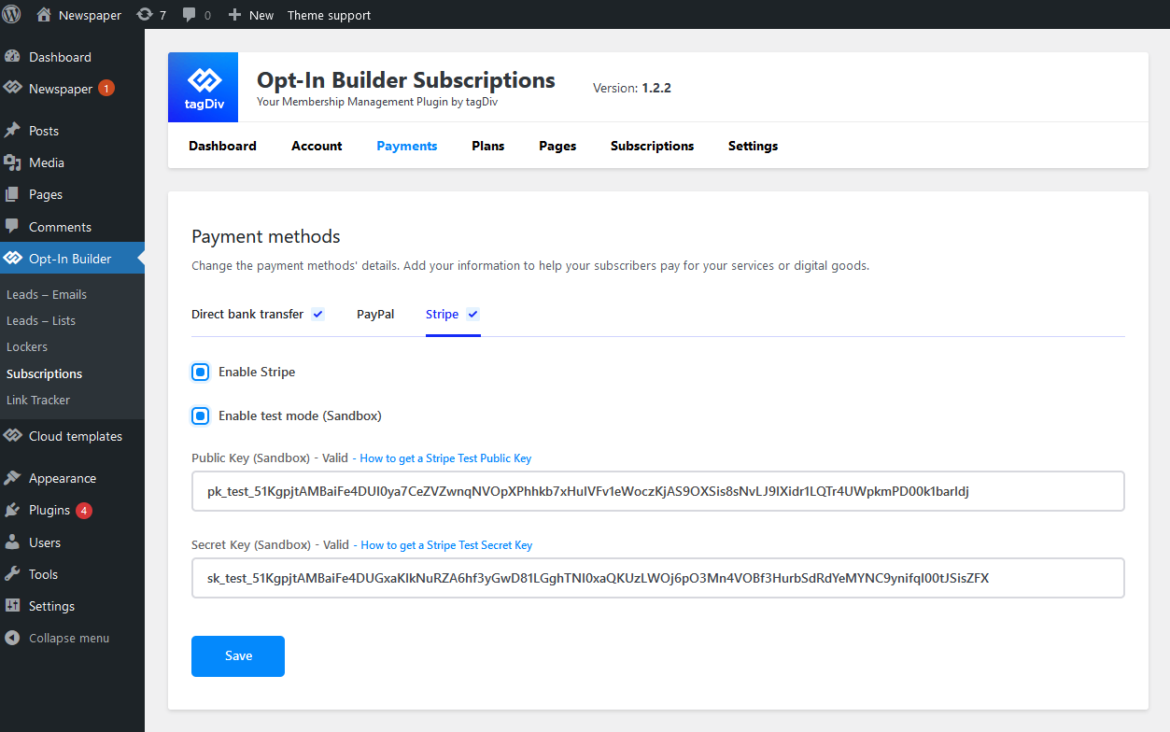Select the Payments tab
The image size is (1170, 732).
coord(407,146)
